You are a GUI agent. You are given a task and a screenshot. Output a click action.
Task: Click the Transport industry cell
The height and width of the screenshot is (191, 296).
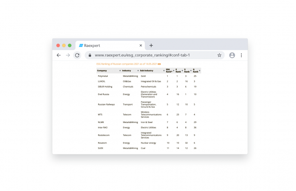point(128,104)
